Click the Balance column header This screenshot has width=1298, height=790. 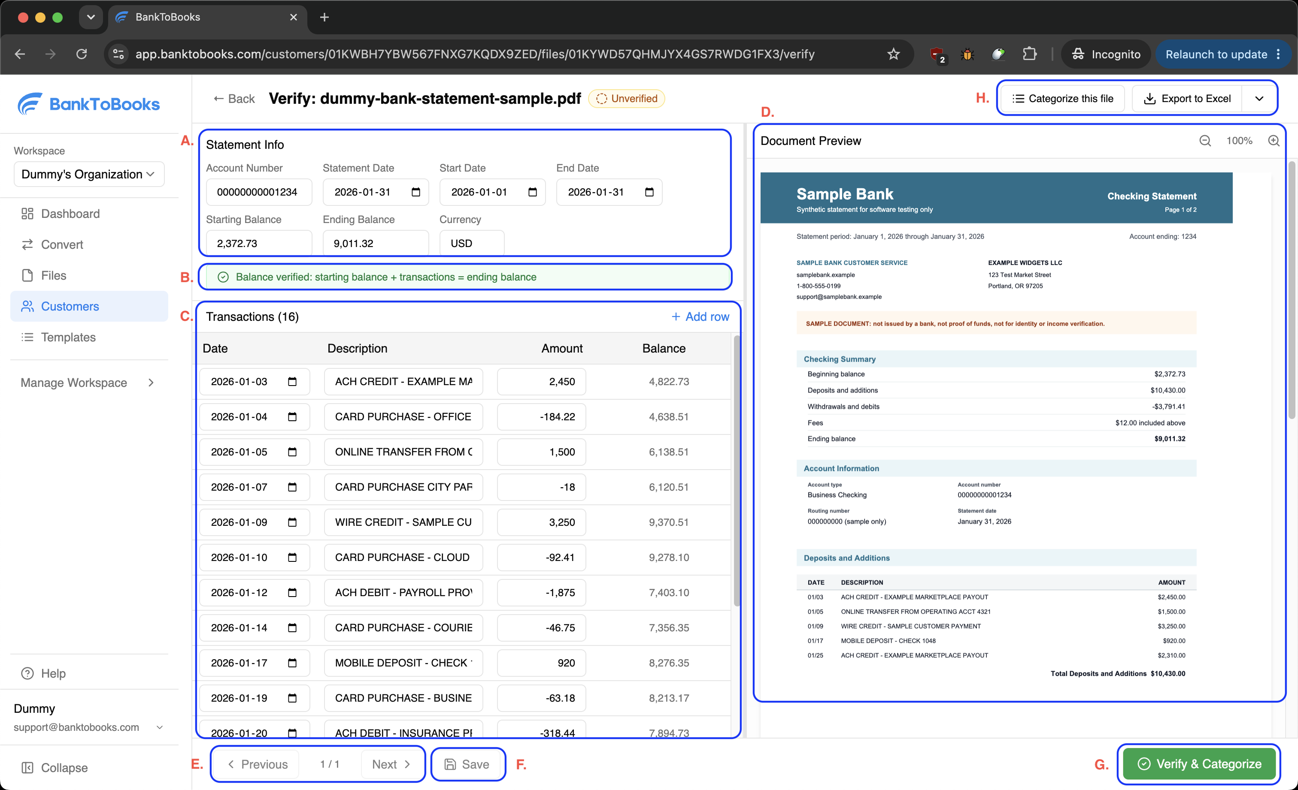pos(664,348)
